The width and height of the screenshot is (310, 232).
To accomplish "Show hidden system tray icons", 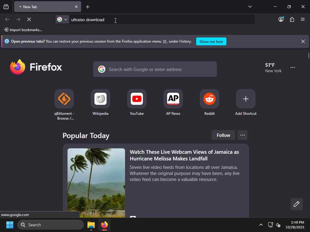I will click(x=261, y=225).
